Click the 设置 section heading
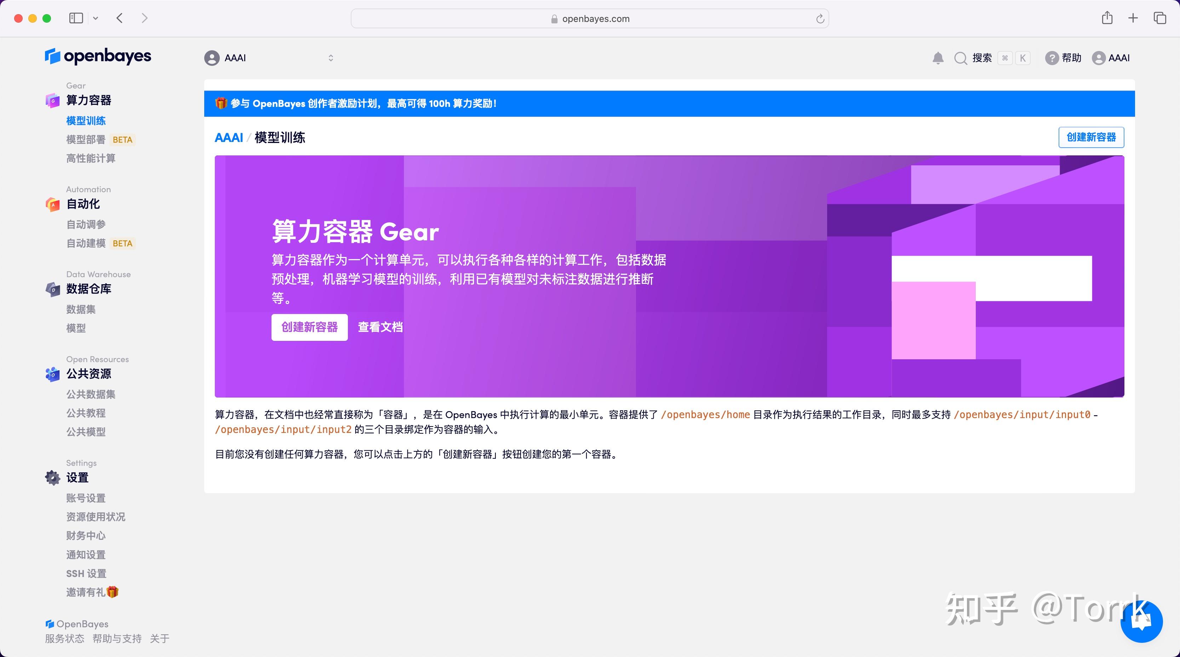Image resolution: width=1180 pixels, height=657 pixels. point(78,478)
